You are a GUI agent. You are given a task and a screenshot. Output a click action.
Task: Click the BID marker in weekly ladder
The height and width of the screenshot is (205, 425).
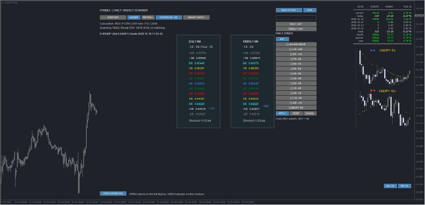point(266,106)
